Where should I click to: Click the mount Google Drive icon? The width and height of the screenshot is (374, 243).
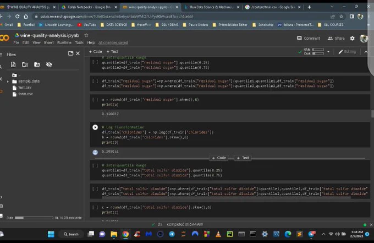pyautogui.click(x=37, y=64)
